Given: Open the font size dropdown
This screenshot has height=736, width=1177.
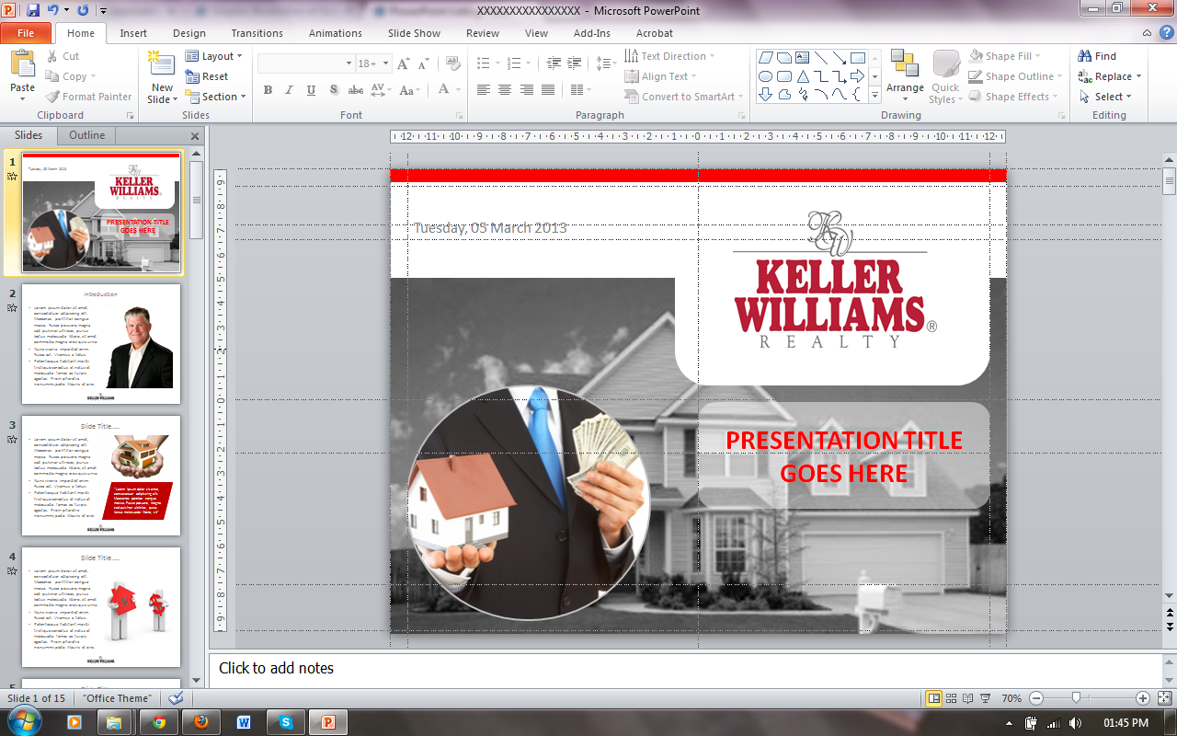Looking at the screenshot, I should (386, 63).
